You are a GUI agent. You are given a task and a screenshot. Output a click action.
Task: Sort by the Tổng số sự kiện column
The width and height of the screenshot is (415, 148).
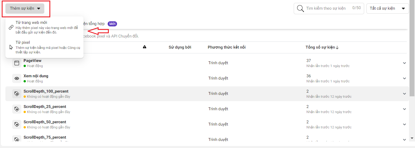point(322,47)
